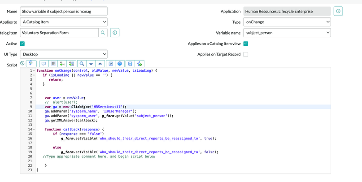Click 'subject_person' string on line 11

[x=151, y=116]
